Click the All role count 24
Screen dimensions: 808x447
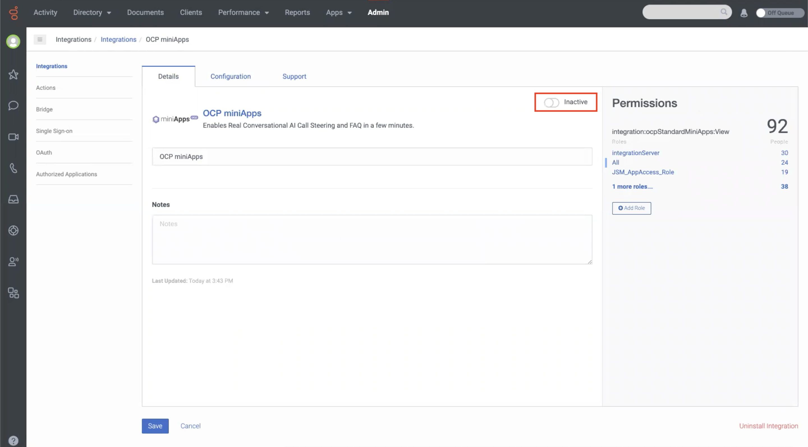point(784,162)
